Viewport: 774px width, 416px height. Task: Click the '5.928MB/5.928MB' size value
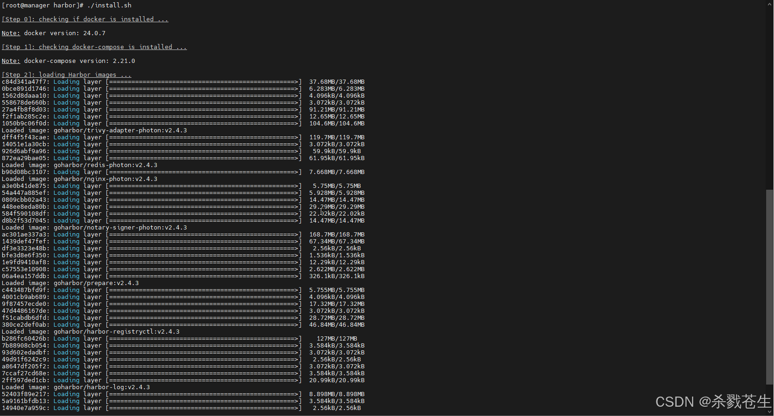tap(337, 193)
